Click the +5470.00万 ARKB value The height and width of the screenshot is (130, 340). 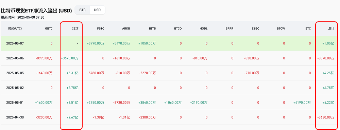coord(121,43)
